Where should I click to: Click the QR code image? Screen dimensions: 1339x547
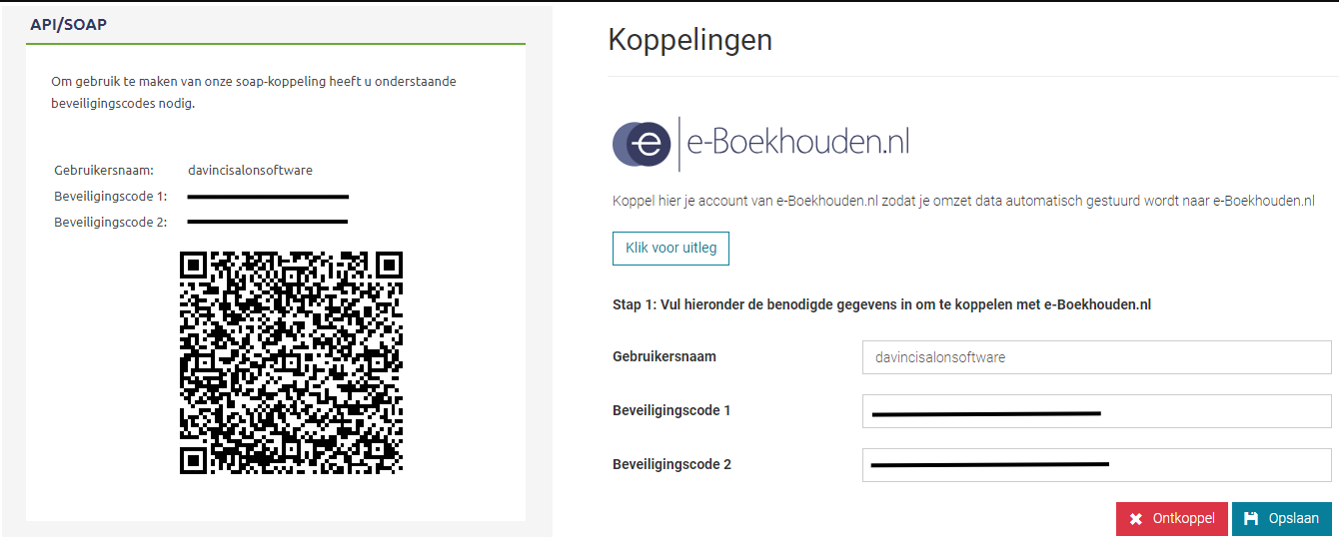[x=291, y=362]
